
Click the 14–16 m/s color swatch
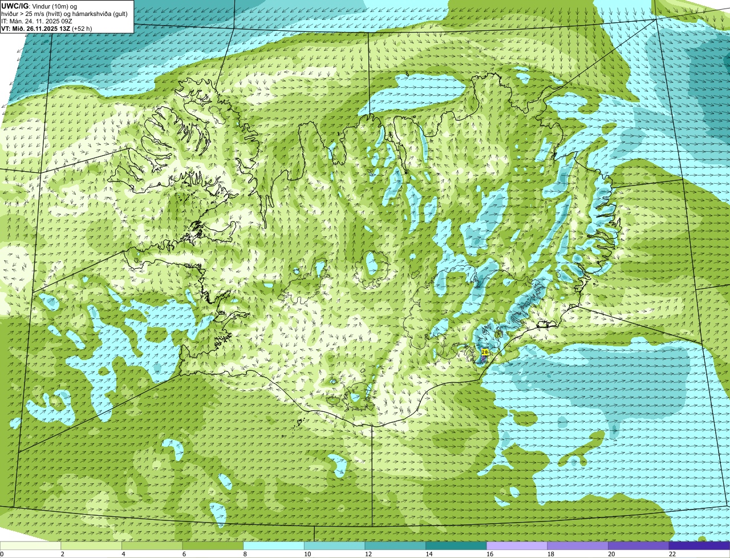(x=456, y=545)
